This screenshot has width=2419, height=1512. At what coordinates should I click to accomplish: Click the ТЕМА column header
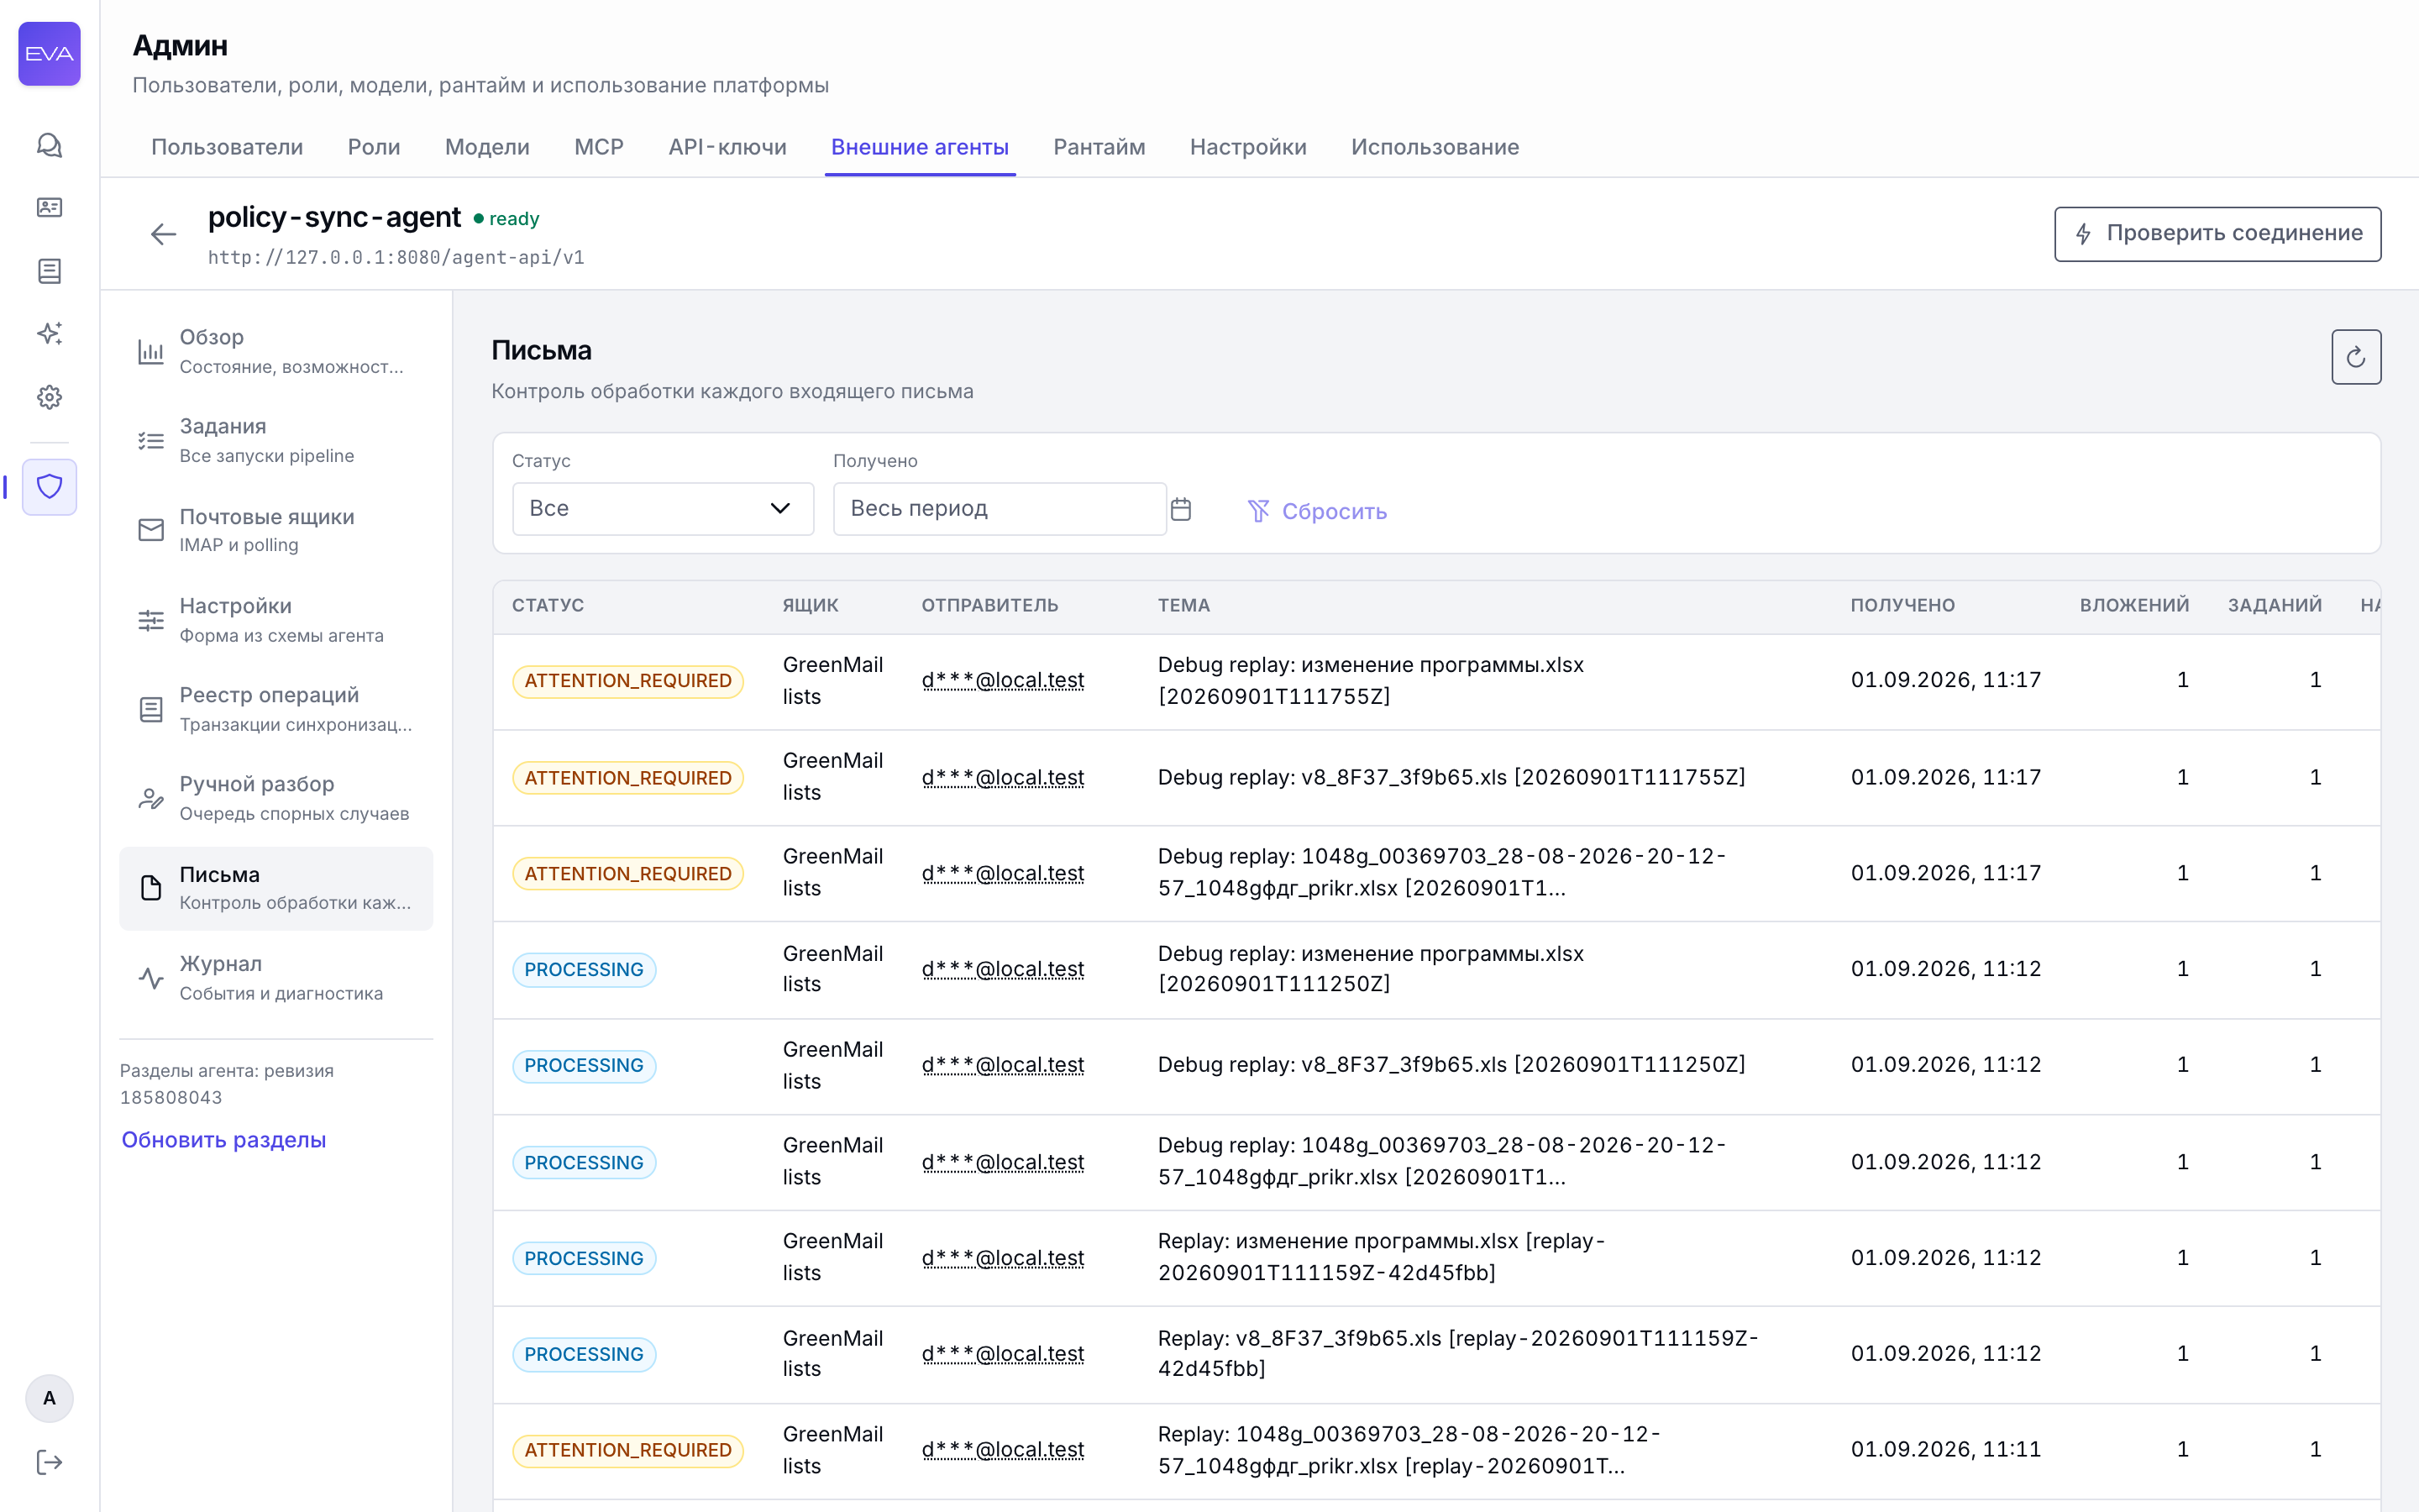[1183, 605]
